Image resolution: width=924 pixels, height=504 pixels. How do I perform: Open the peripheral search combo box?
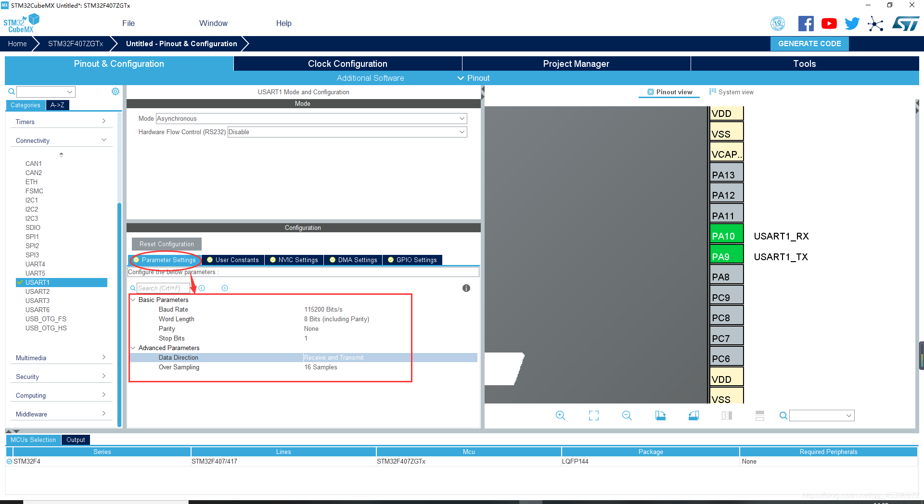coord(46,91)
